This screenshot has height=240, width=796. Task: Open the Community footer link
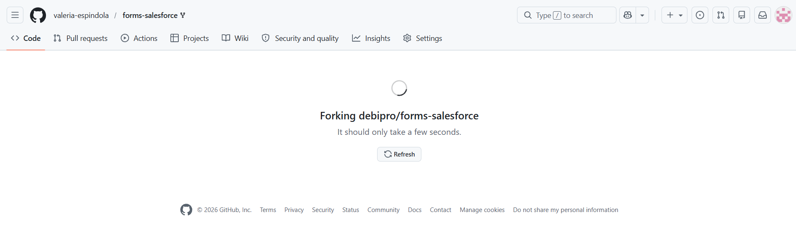383,210
